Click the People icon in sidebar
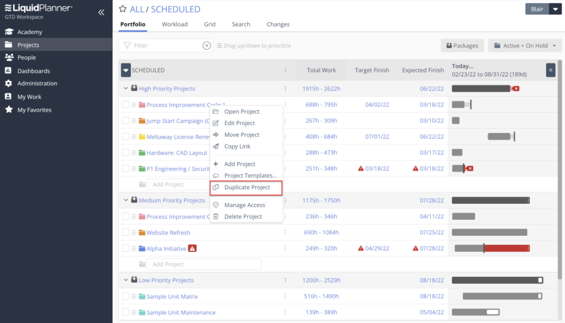565x323 pixels. [x=9, y=57]
